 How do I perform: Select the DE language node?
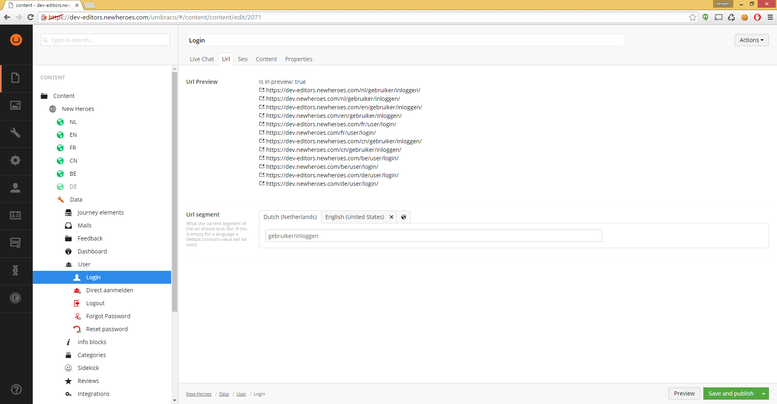pyautogui.click(x=73, y=187)
